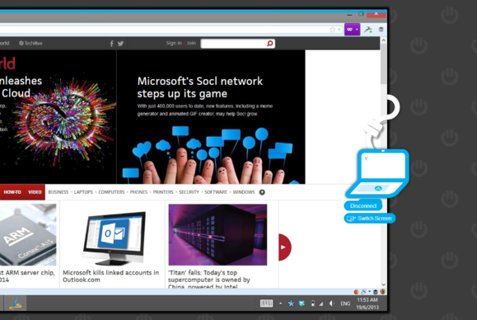Open the on-screen keyboard tray icon

coord(266,304)
